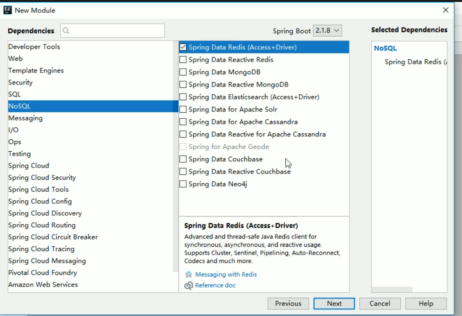
Task: Choose the Spring Cloud Config category
Action: point(40,201)
